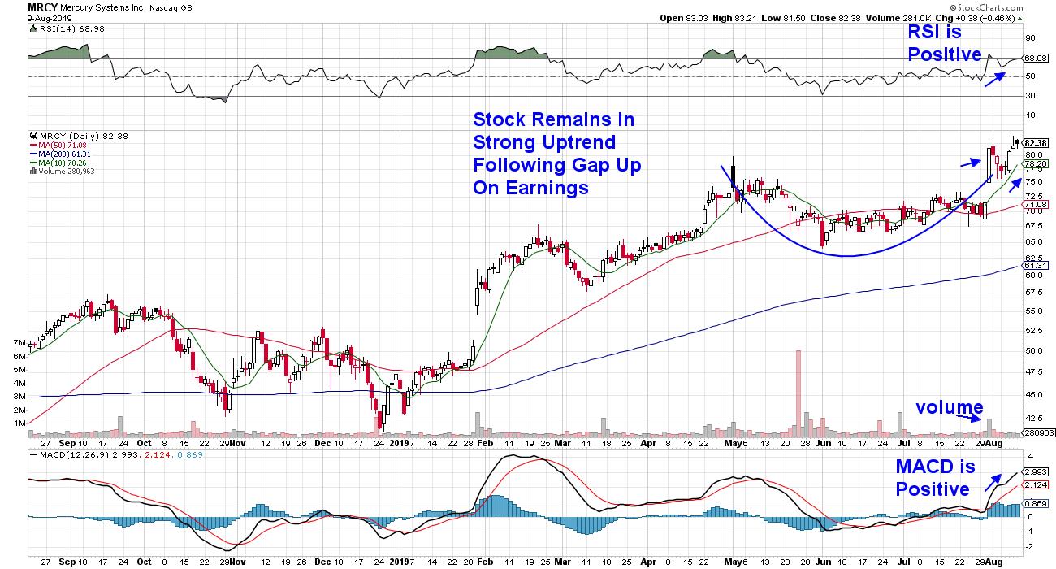The image size is (1056, 569).
Task: Click the right-pointing blue arrow near the 80 price level
Action: click(970, 163)
